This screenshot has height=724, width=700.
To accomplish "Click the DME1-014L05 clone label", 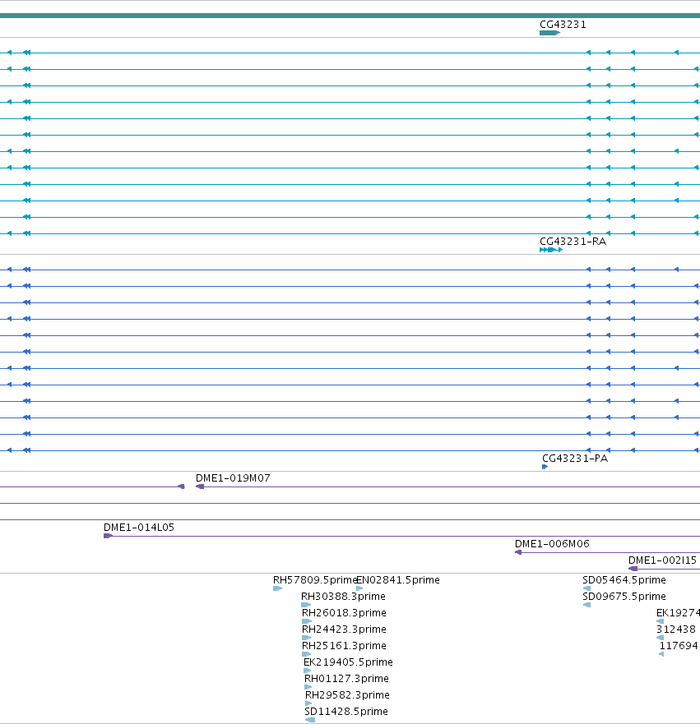I will click(139, 528).
